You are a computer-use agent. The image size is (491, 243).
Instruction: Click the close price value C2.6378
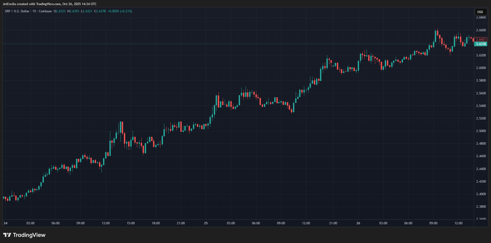click(100, 11)
